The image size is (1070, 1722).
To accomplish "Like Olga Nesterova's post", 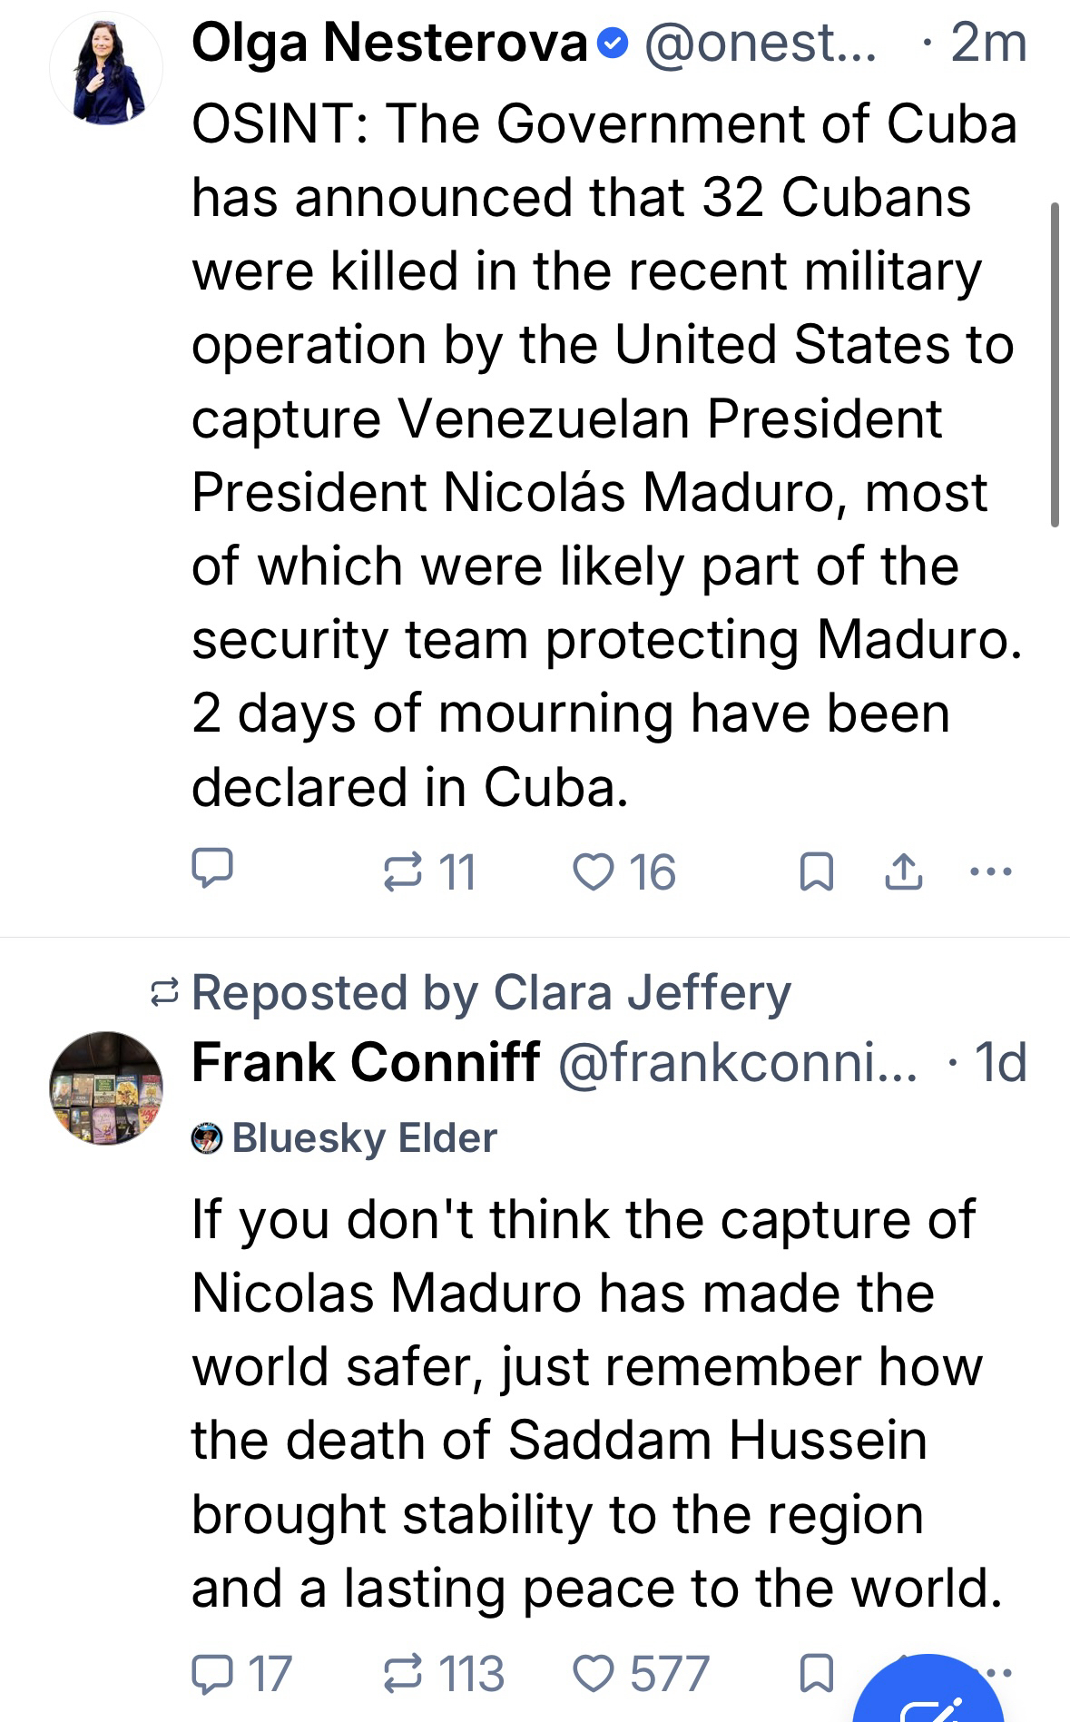I will tap(594, 871).
